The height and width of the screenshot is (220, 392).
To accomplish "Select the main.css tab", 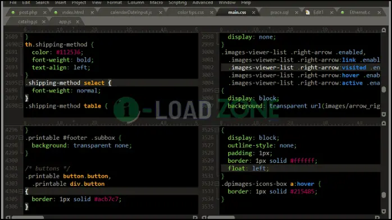I will click(237, 12).
